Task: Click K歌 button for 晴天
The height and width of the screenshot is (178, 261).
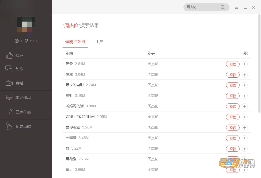Action: (233, 170)
